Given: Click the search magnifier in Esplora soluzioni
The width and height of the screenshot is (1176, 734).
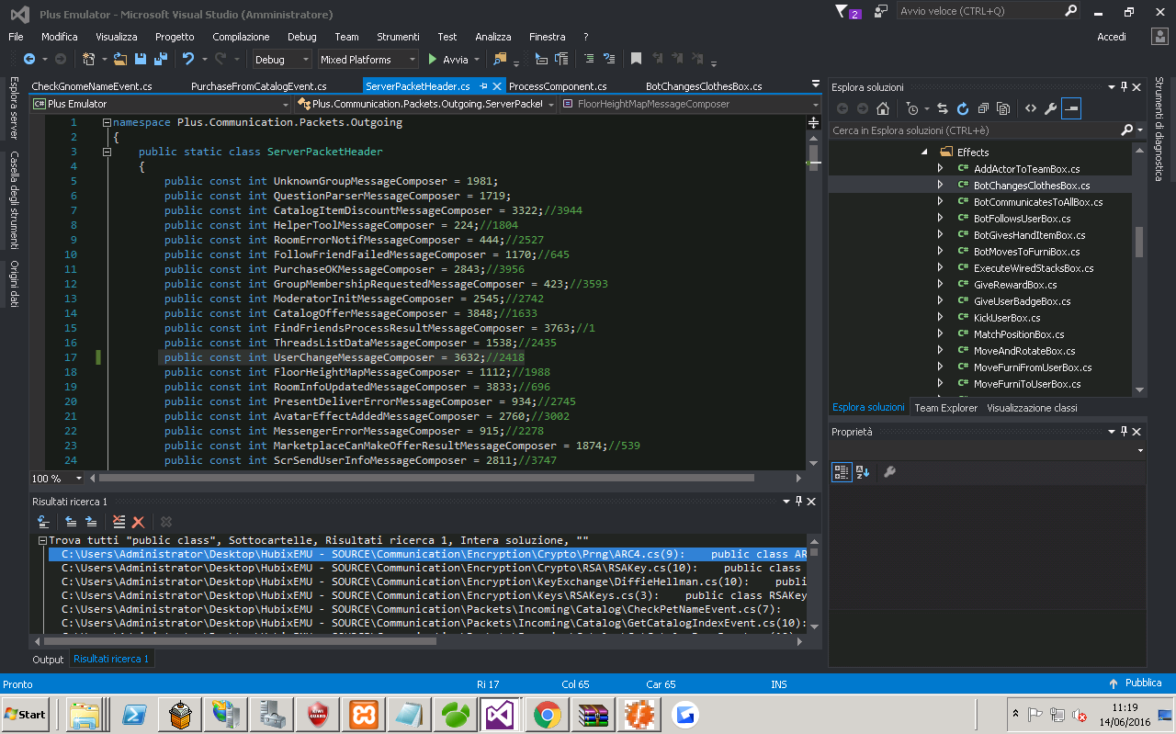Looking at the screenshot, I should pyautogui.click(x=1127, y=130).
